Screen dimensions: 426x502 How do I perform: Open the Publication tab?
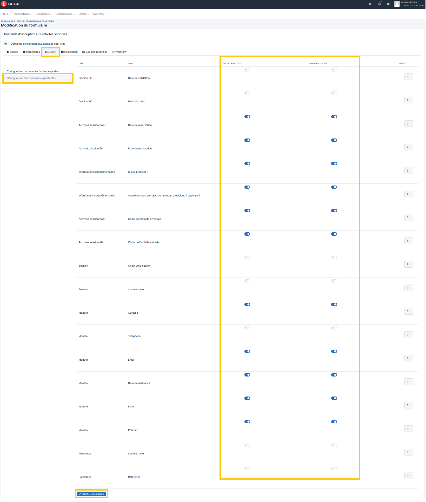tap(69, 52)
